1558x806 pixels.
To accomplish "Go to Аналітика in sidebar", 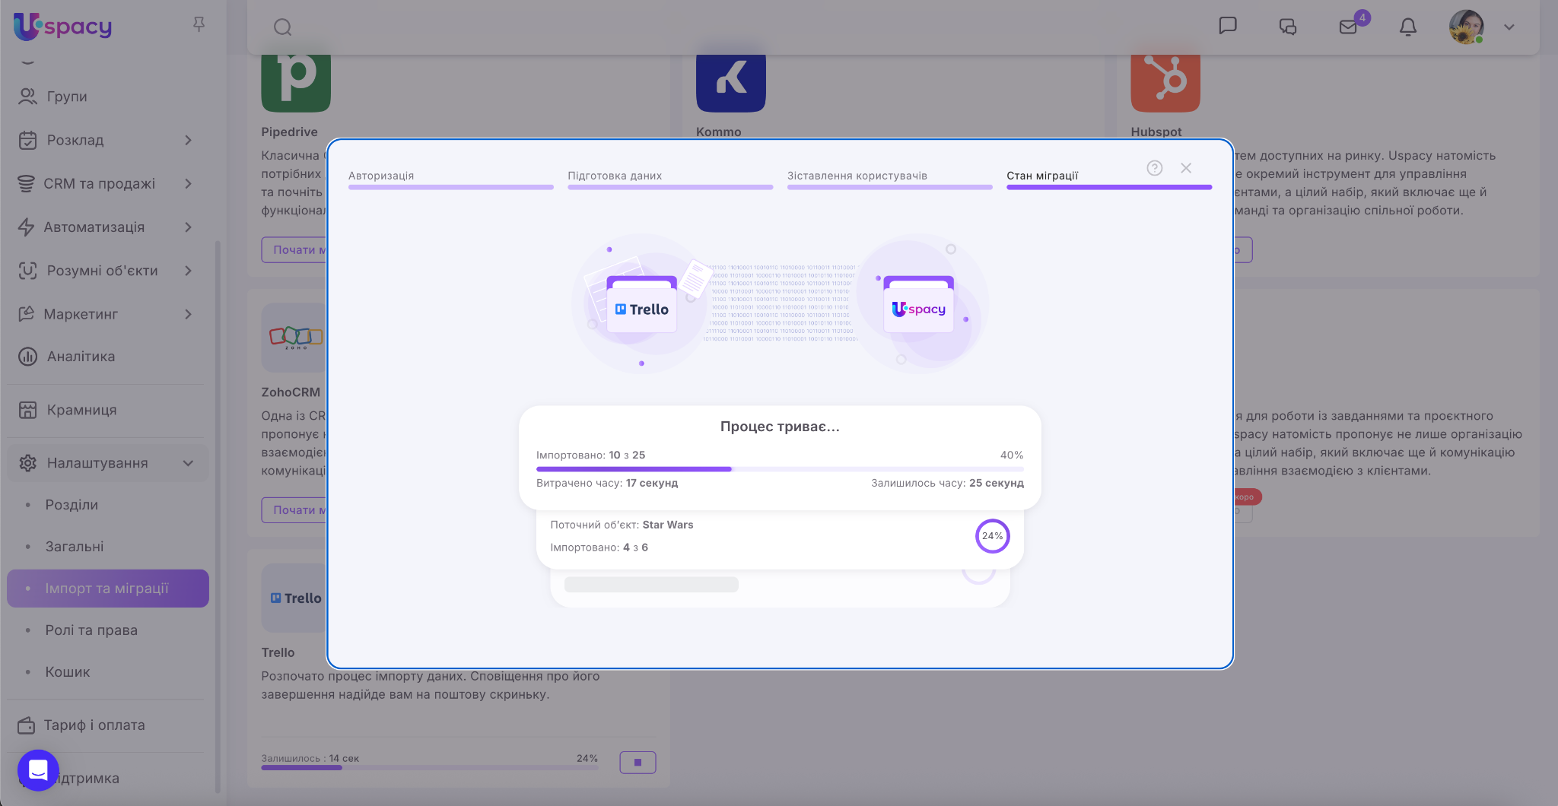I will point(81,357).
